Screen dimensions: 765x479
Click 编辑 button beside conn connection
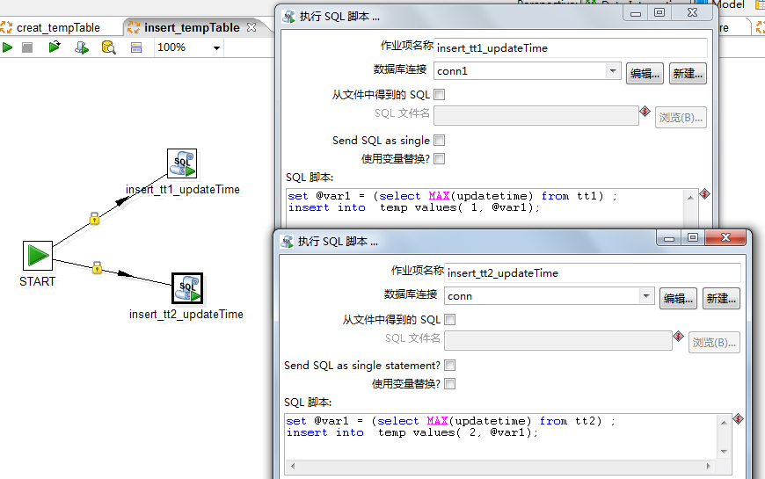pyautogui.click(x=678, y=299)
